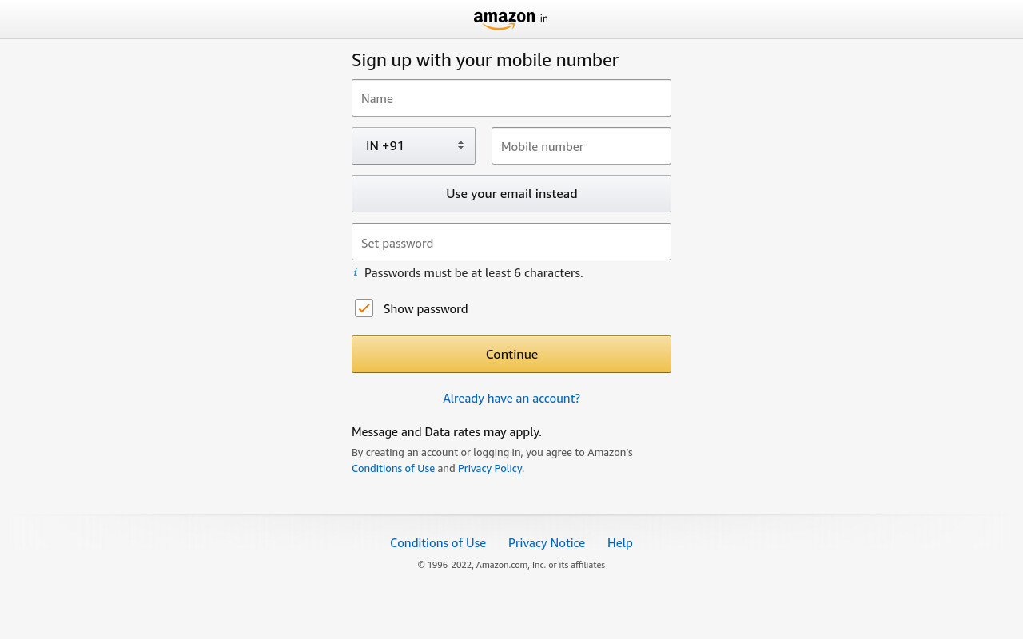1023x639 pixels.
Task: Click the Amazon copyright notice text
Action: [511, 565]
